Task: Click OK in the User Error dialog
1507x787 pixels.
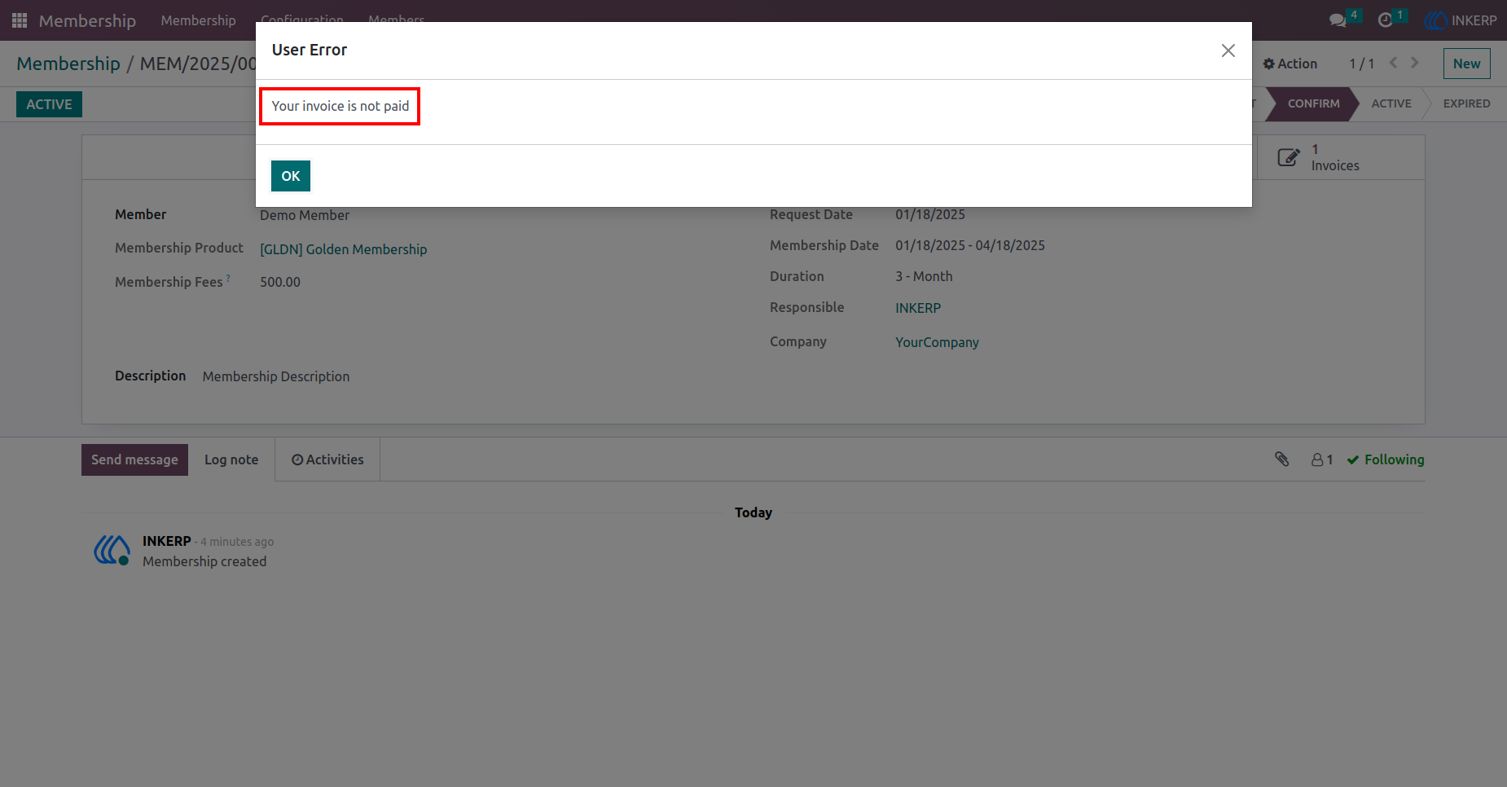Action: tap(291, 176)
